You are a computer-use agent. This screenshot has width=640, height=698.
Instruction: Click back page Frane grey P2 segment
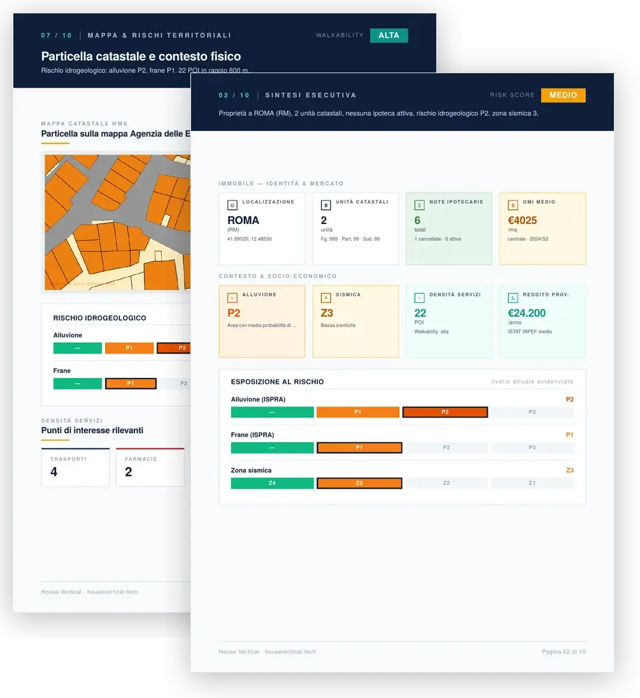click(176, 383)
